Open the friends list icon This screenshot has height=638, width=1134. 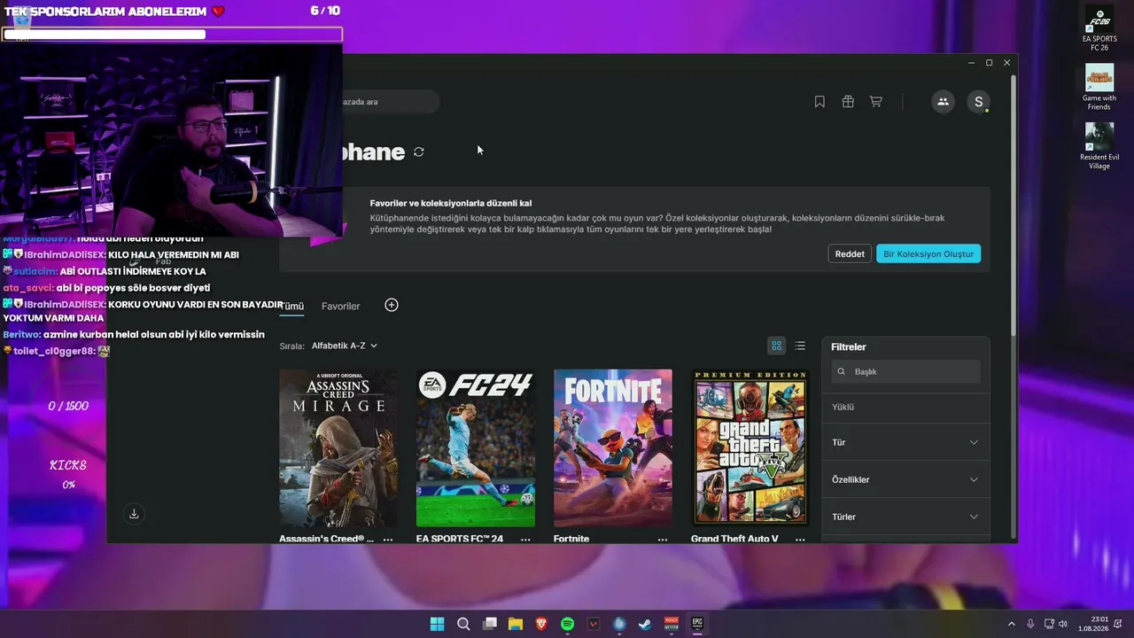click(x=943, y=102)
